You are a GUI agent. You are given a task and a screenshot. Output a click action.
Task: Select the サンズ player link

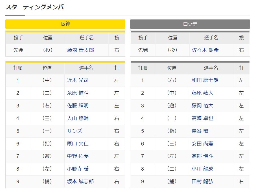coord(75,131)
